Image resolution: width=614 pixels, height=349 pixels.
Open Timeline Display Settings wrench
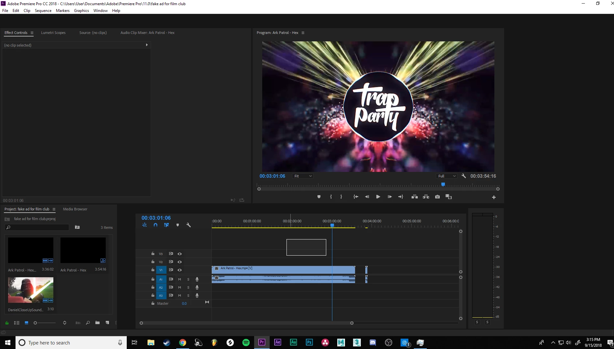[x=189, y=225]
